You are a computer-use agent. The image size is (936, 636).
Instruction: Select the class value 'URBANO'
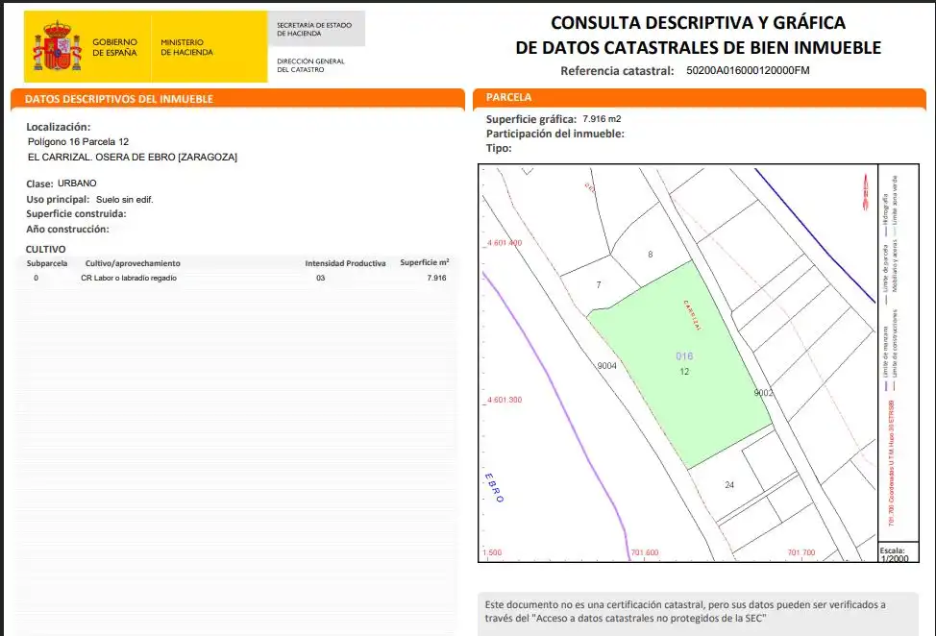(77, 183)
